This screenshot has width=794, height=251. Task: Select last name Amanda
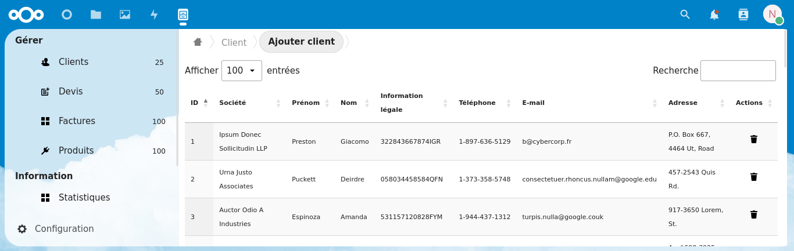point(354,217)
